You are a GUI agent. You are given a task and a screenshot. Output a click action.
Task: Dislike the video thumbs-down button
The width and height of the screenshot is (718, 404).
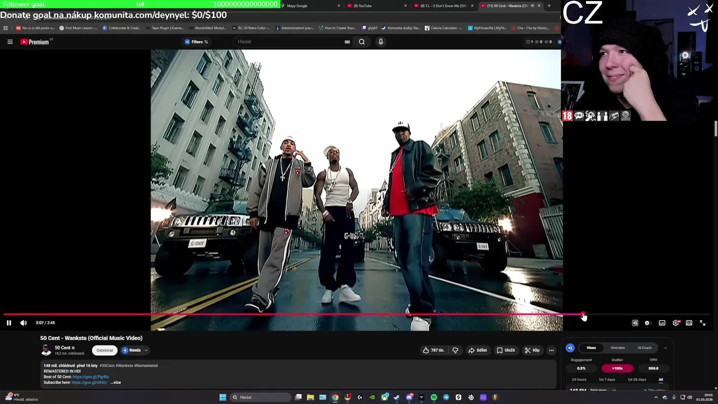tap(455, 350)
